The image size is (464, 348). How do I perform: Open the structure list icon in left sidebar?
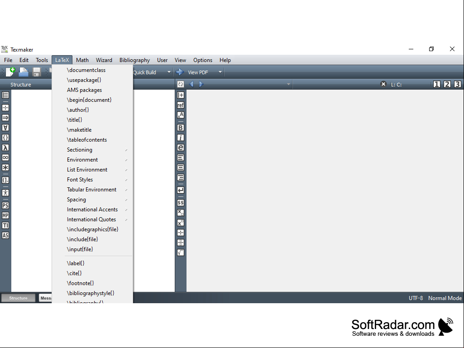point(5,95)
